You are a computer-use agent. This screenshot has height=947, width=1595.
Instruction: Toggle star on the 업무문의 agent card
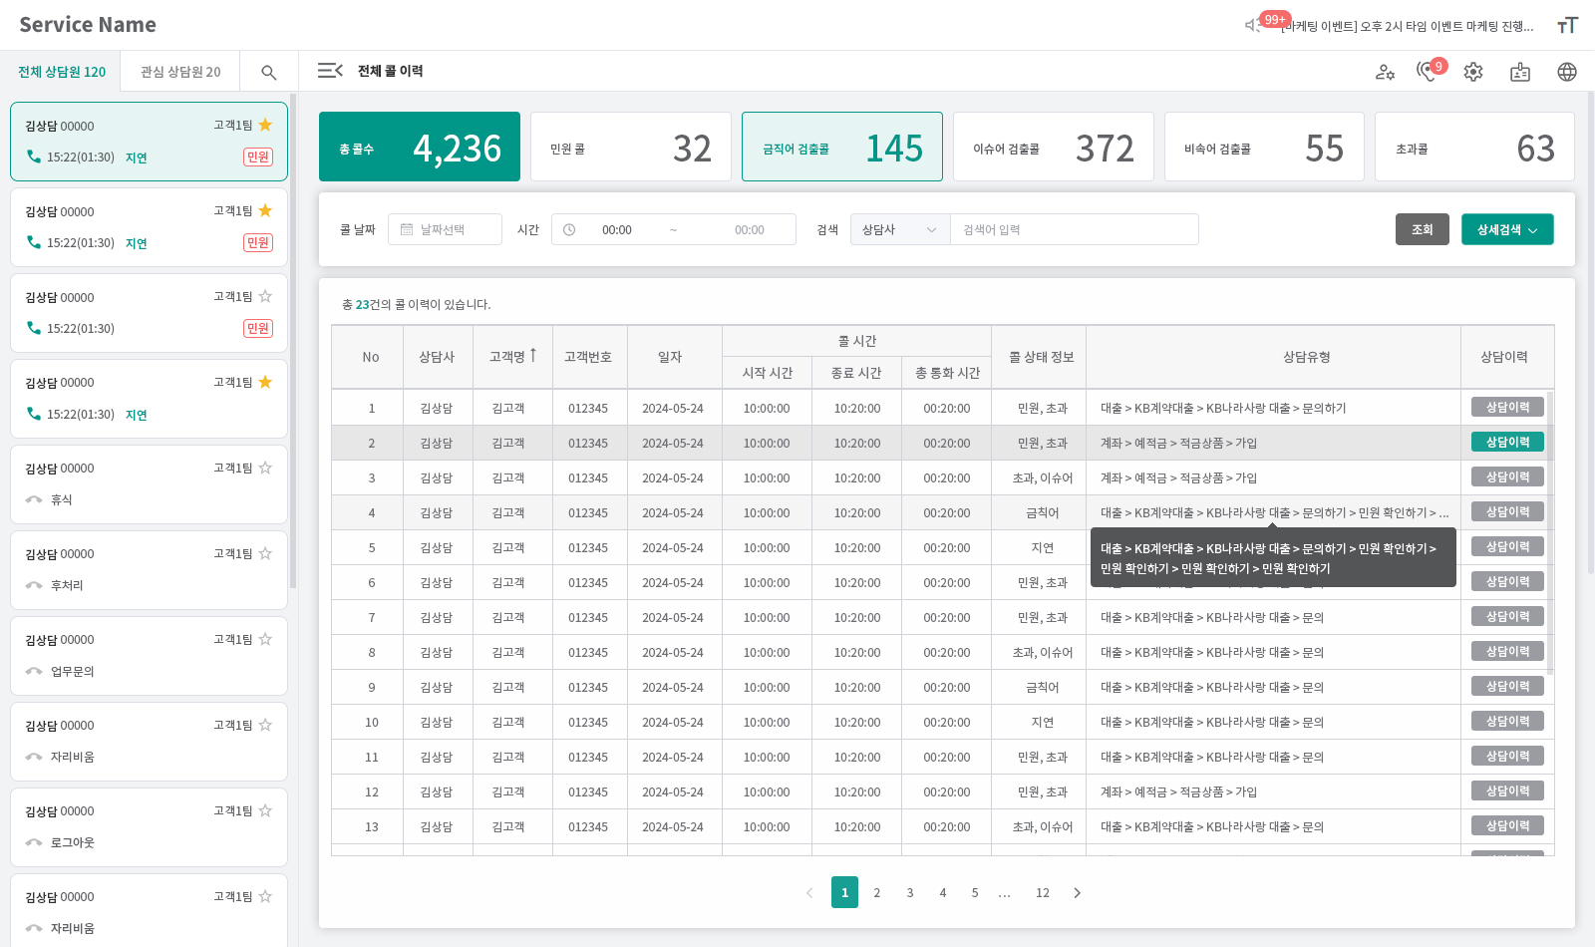click(265, 639)
